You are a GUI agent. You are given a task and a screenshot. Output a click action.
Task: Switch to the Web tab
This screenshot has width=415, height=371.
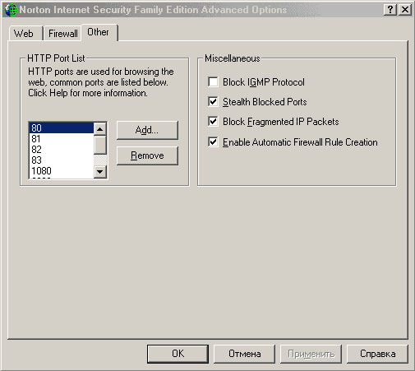click(x=24, y=34)
